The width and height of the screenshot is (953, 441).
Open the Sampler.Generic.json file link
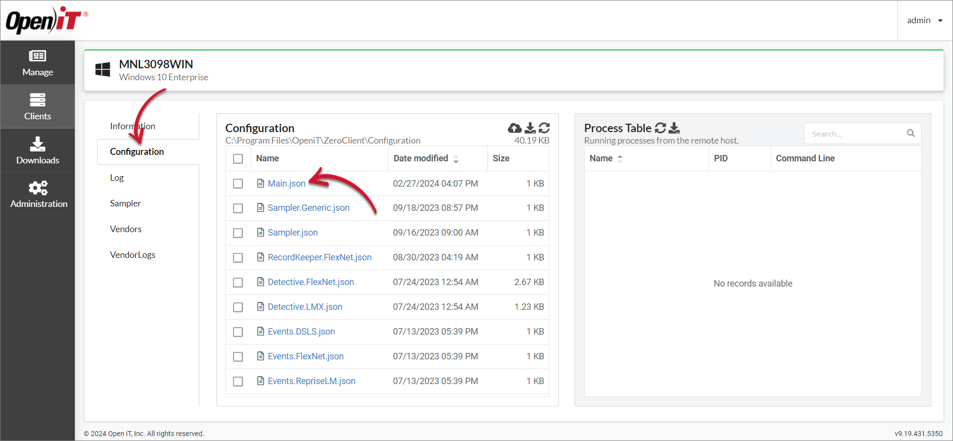coord(308,208)
